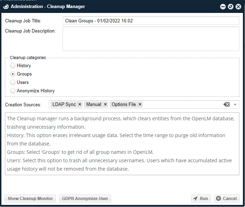Focus the Cleanup Job Description text area
Screen dimensions: 245x207
pyautogui.click(x=150, y=39)
